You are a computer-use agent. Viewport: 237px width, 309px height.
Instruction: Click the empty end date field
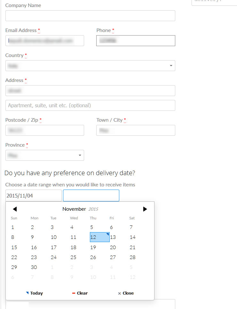click(91, 196)
